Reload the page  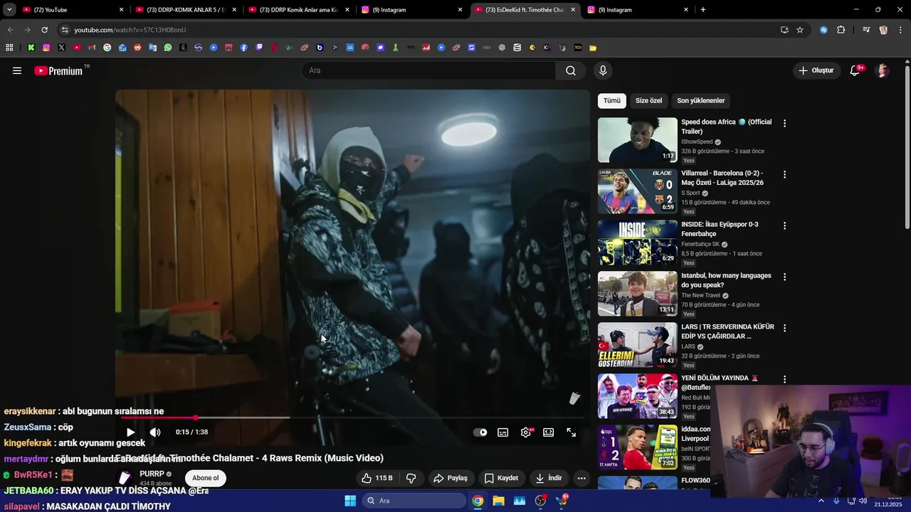pyautogui.click(x=44, y=30)
